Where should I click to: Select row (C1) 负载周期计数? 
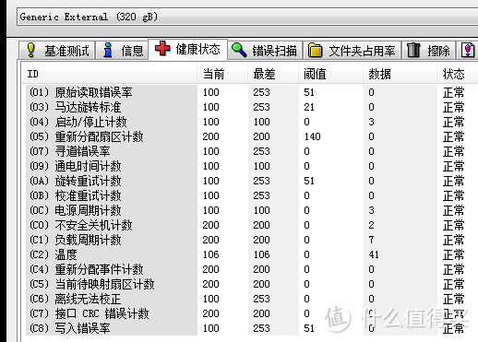251,240
